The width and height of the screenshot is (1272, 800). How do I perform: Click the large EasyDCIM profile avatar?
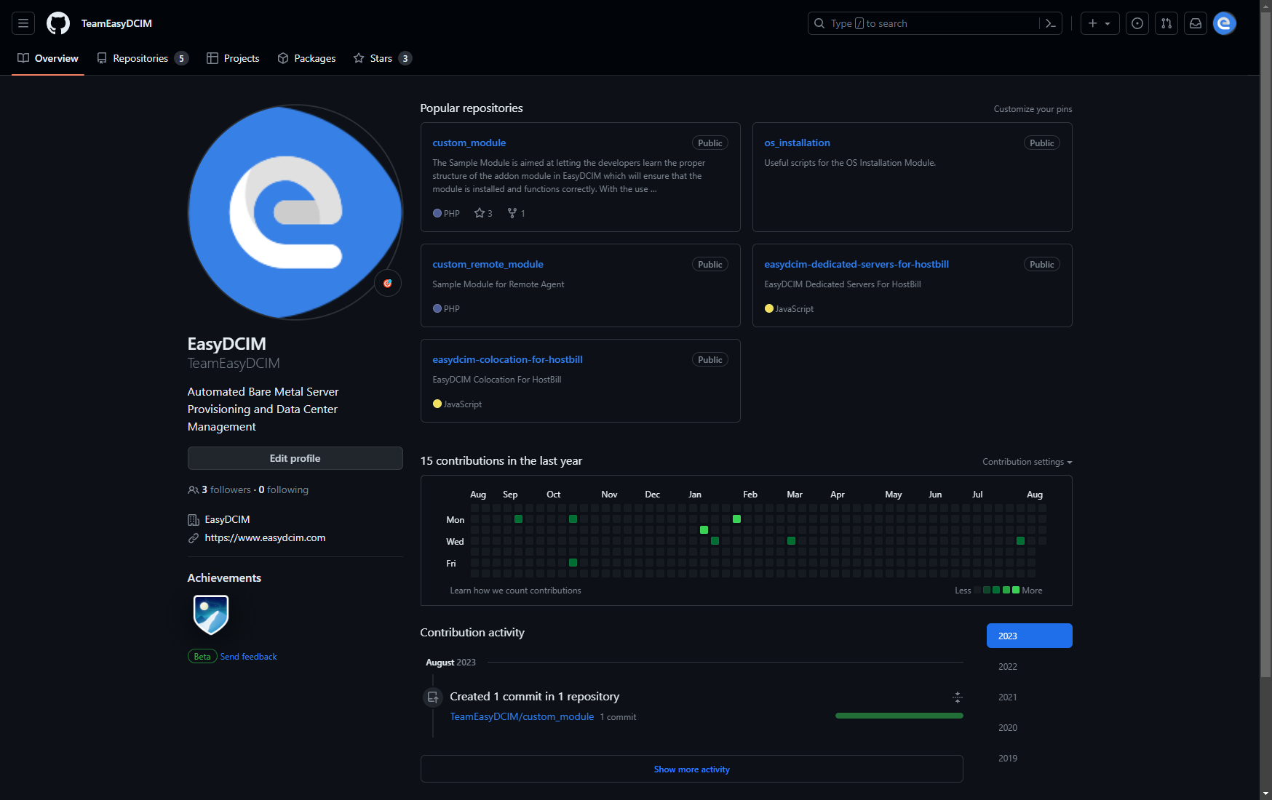[x=295, y=212]
